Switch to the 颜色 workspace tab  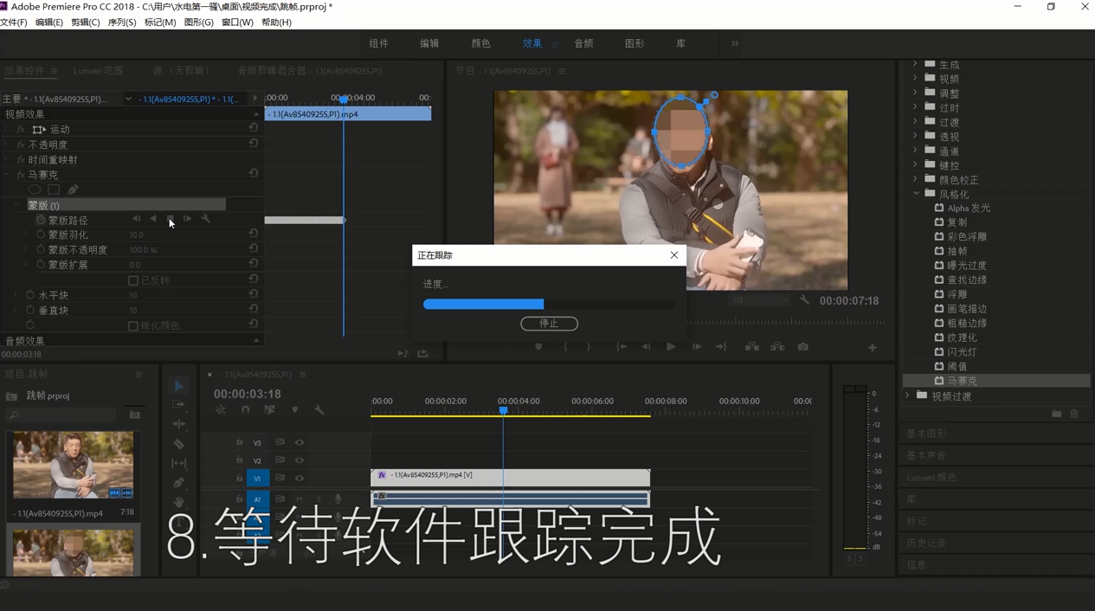click(x=480, y=43)
